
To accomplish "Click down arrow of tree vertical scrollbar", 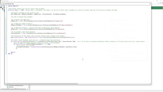I will click(29, 88).
